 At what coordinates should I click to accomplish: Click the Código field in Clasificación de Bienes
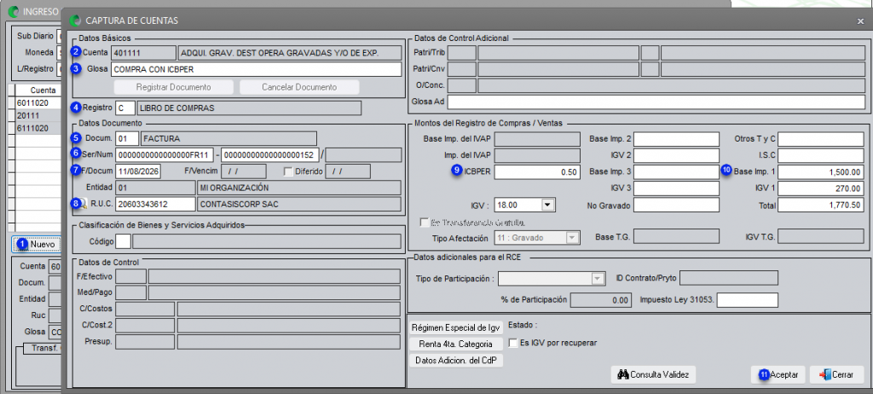pos(124,241)
